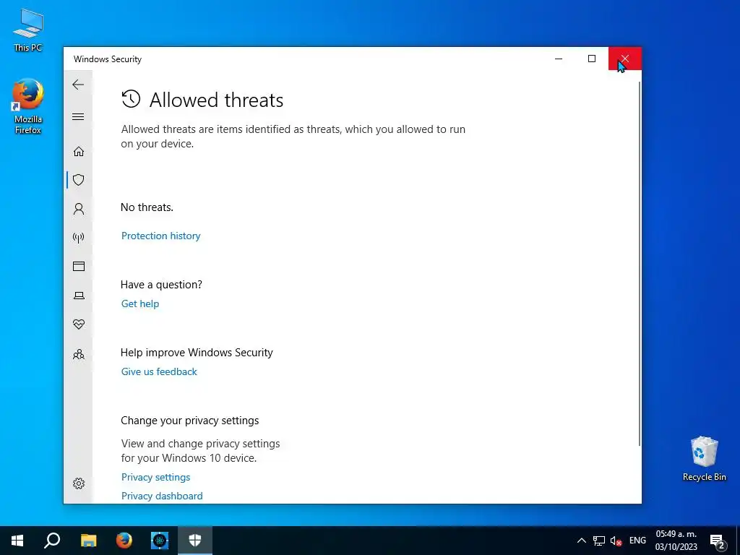This screenshot has height=555, width=740.
Task: Open App & browser control icon
Action: [79, 266]
